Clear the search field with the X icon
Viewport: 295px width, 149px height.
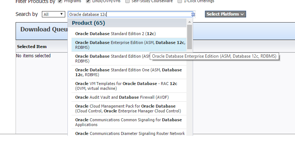[x=193, y=14]
